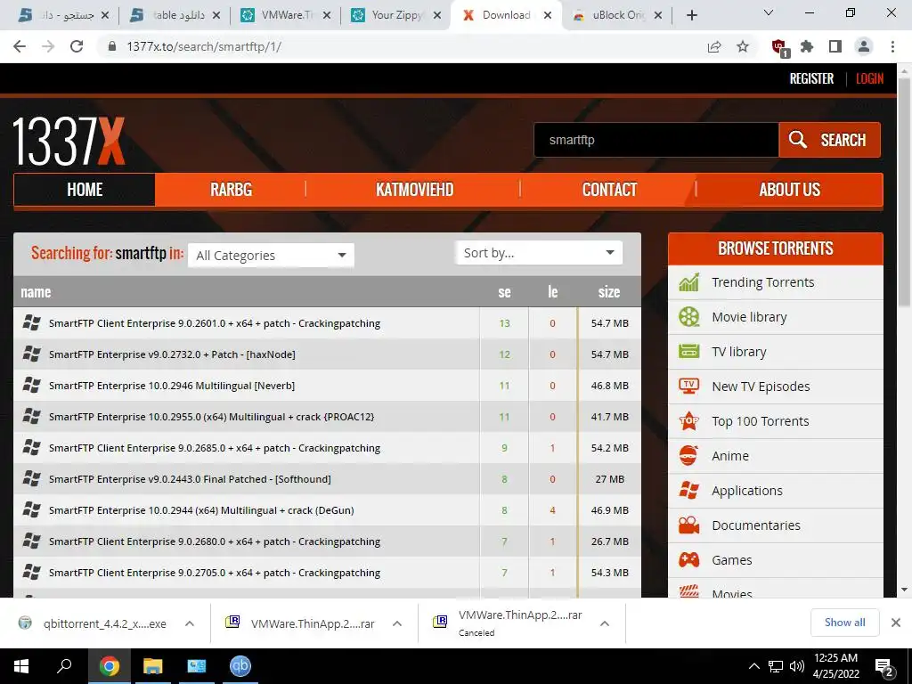Open the uBlock Origin extension icon

coord(779,47)
